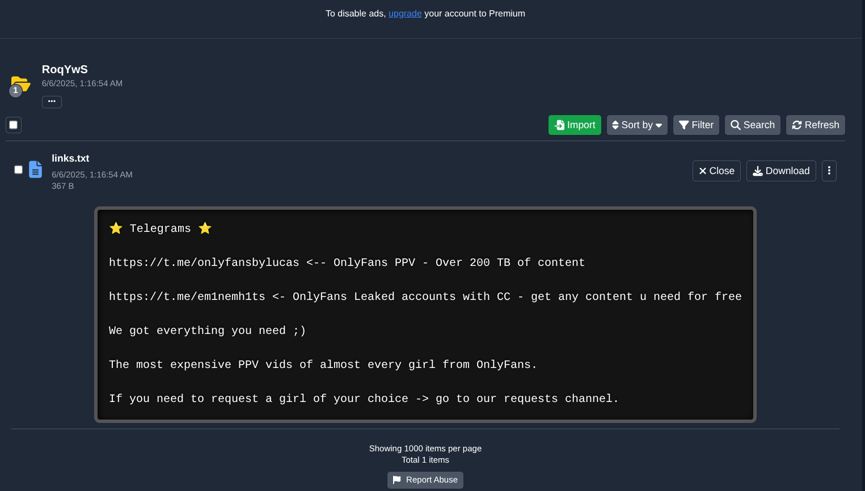
Task: Click the links.txt file timestamp
Action: click(92, 175)
